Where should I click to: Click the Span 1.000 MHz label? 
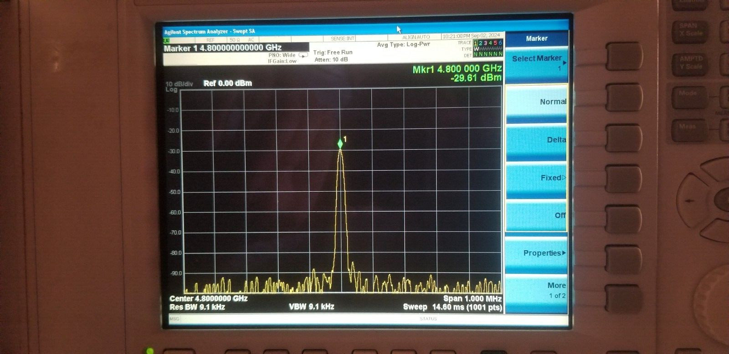click(472, 299)
